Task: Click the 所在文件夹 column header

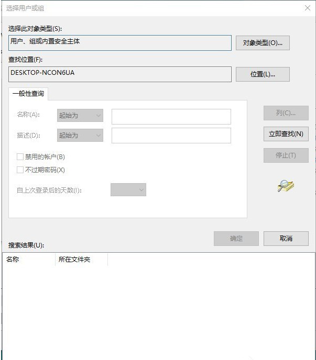Action: coord(81,260)
